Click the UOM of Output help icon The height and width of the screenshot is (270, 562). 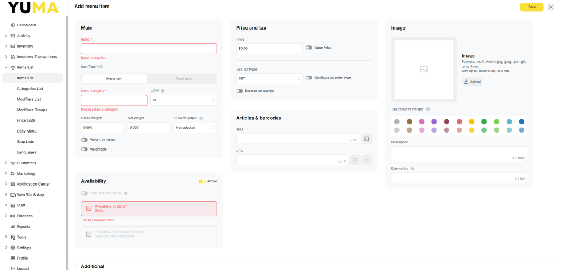pos(201,118)
